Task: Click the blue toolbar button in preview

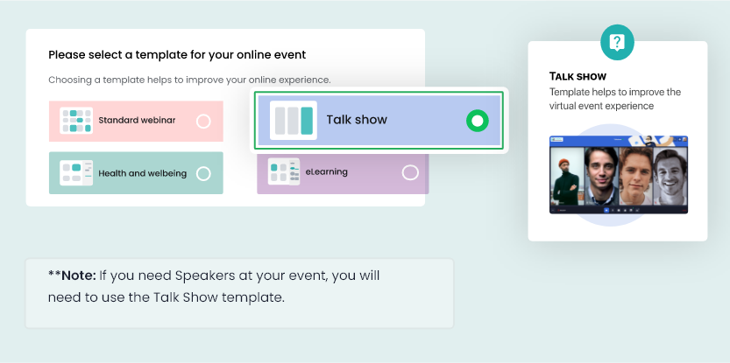Action: [606, 210]
